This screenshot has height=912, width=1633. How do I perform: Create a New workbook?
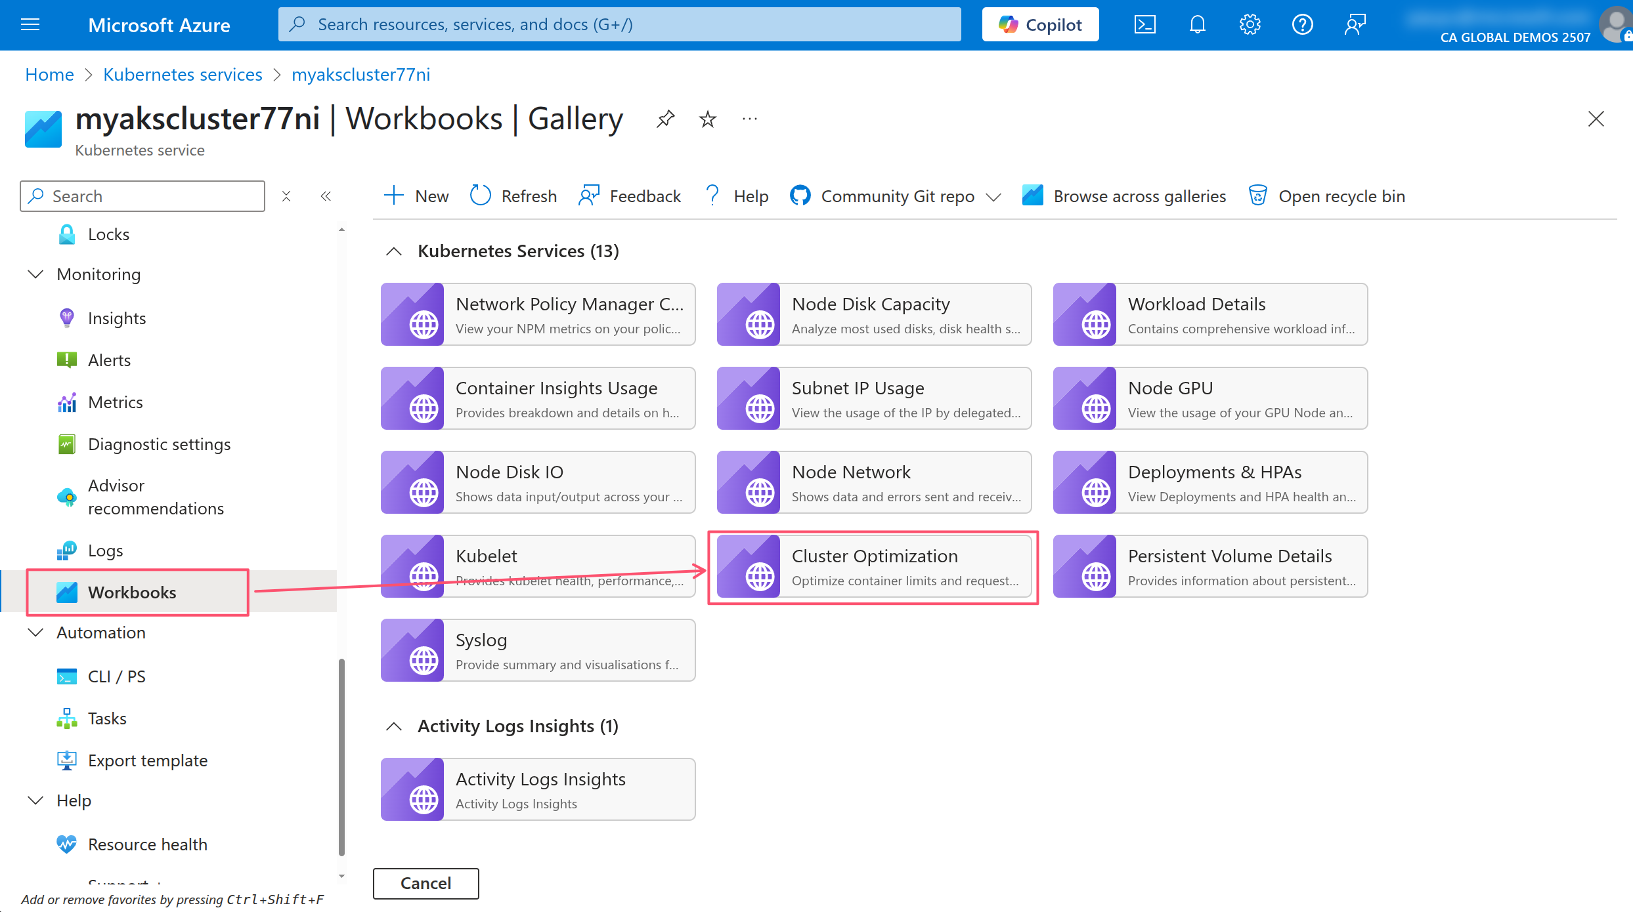(x=416, y=196)
